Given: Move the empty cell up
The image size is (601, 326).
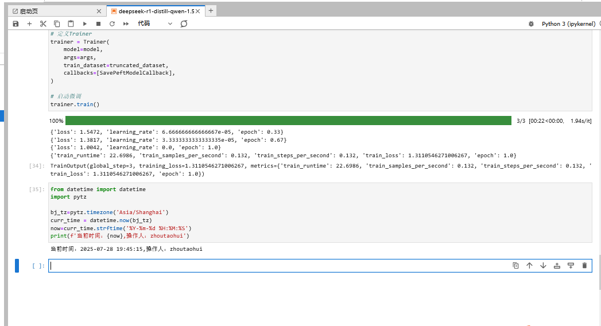Looking at the screenshot, I should (x=529, y=266).
